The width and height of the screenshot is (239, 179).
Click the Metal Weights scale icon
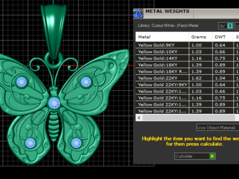pos(138,13)
